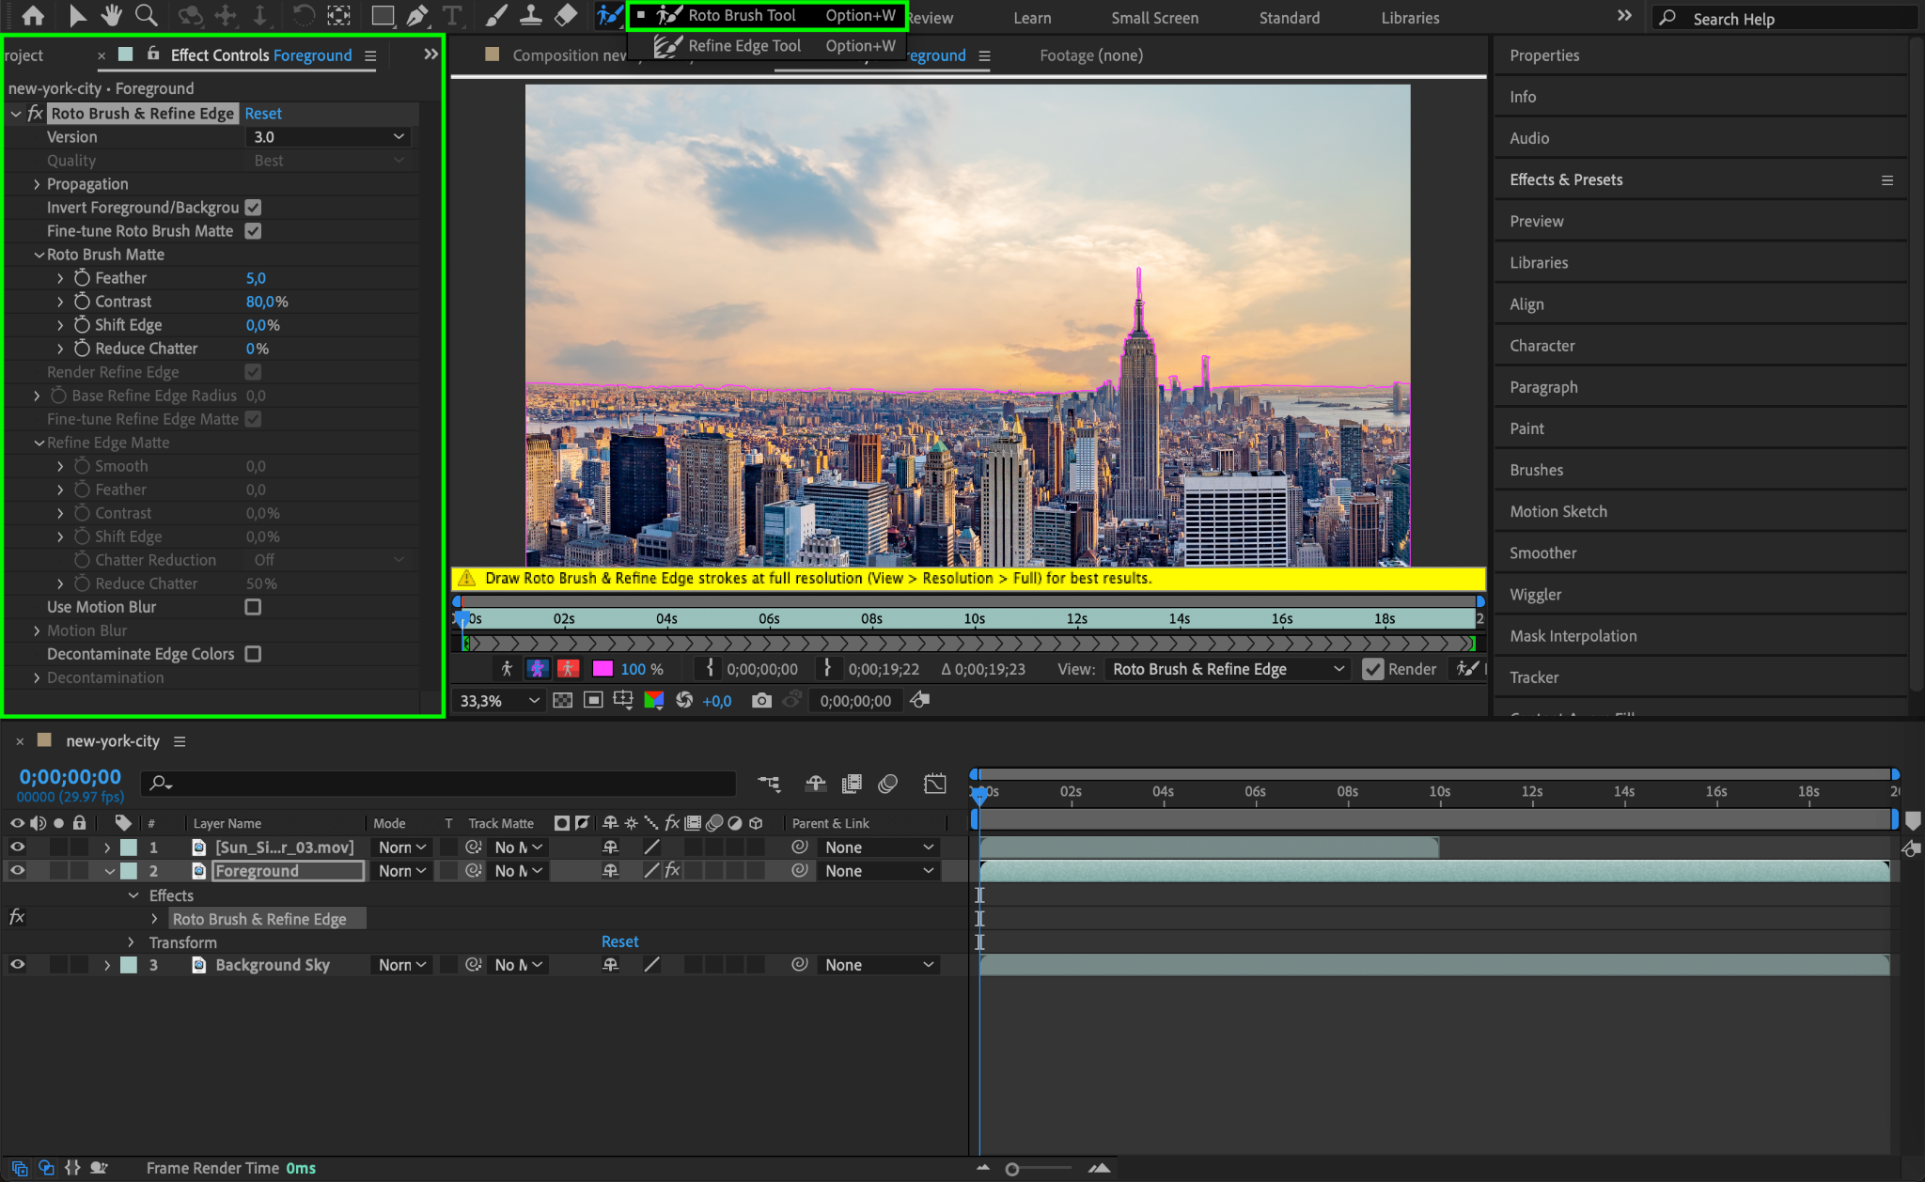
Task: Open the Version 3.0 dropdown
Action: (x=328, y=137)
